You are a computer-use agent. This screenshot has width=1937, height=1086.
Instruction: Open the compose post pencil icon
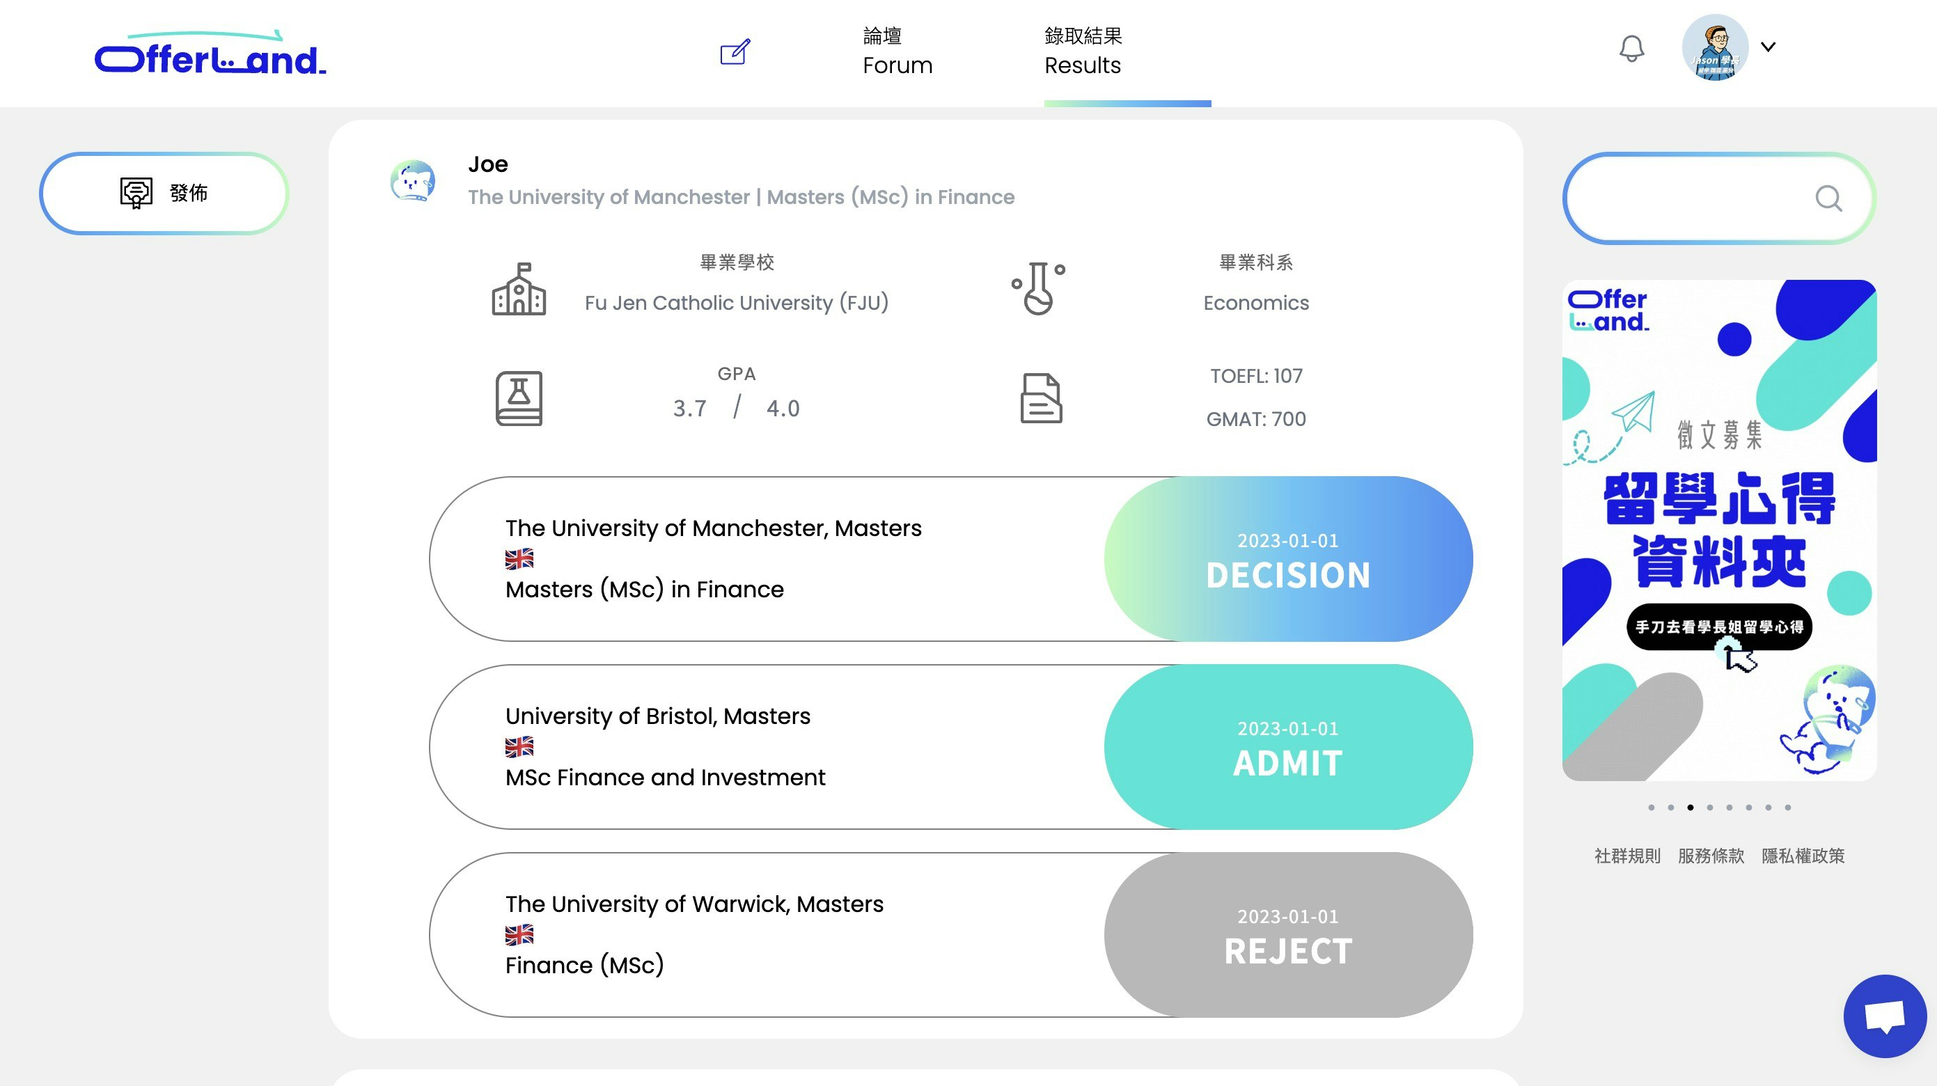click(735, 51)
